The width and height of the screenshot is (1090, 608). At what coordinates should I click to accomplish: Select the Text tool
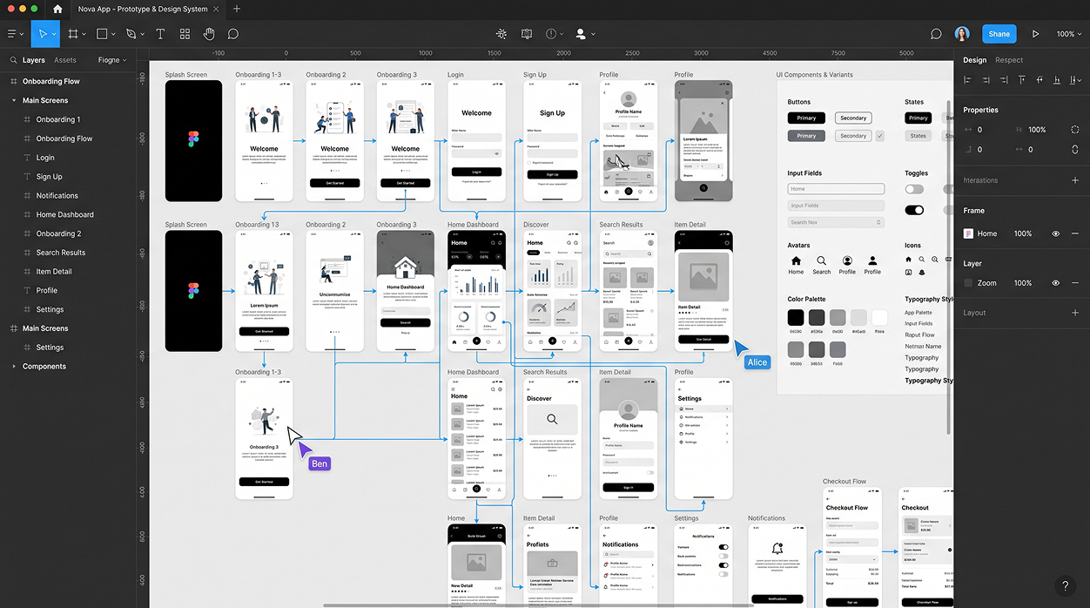coord(160,34)
